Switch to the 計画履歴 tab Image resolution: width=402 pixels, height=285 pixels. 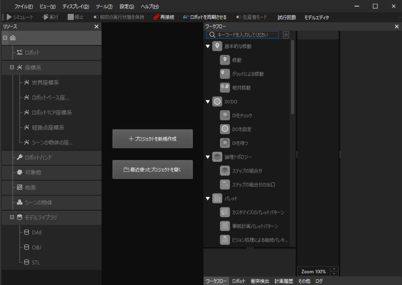pos(284,281)
